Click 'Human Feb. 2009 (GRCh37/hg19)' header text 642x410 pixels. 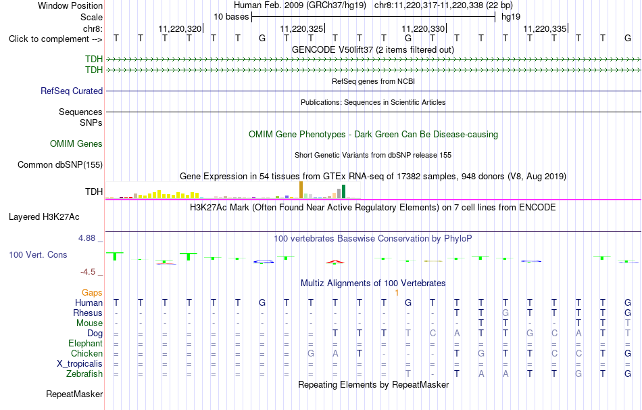[x=299, y=5]
